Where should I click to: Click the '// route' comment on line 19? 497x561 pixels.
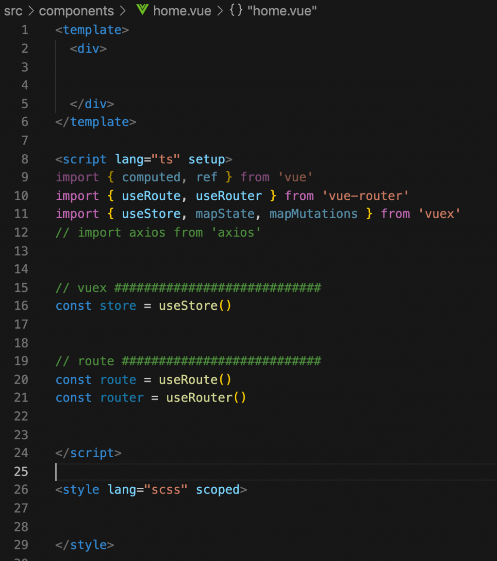coord(188,361)
